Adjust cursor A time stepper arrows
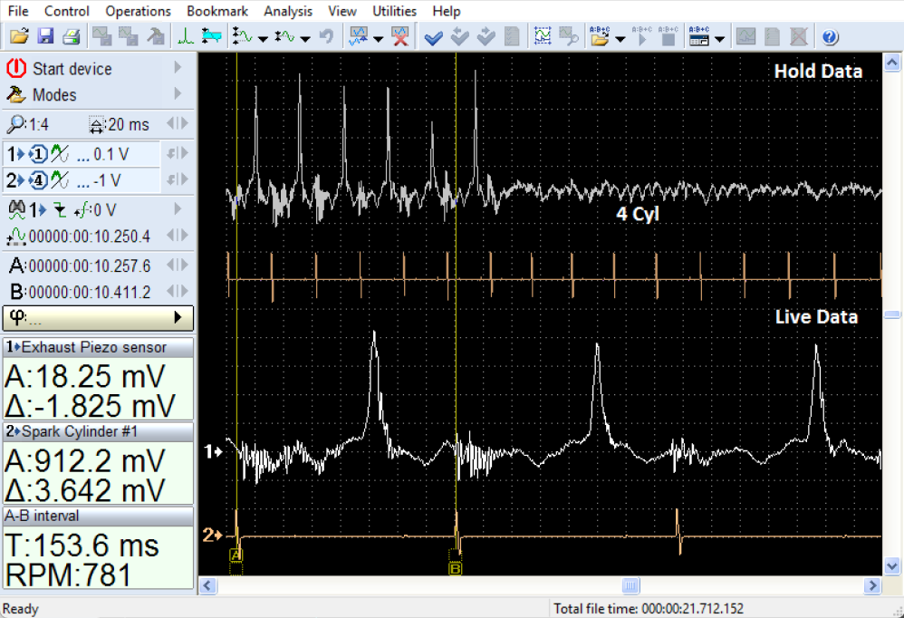Image resolution: width=904 pixels, height=618 pixels. click(178, 265)
